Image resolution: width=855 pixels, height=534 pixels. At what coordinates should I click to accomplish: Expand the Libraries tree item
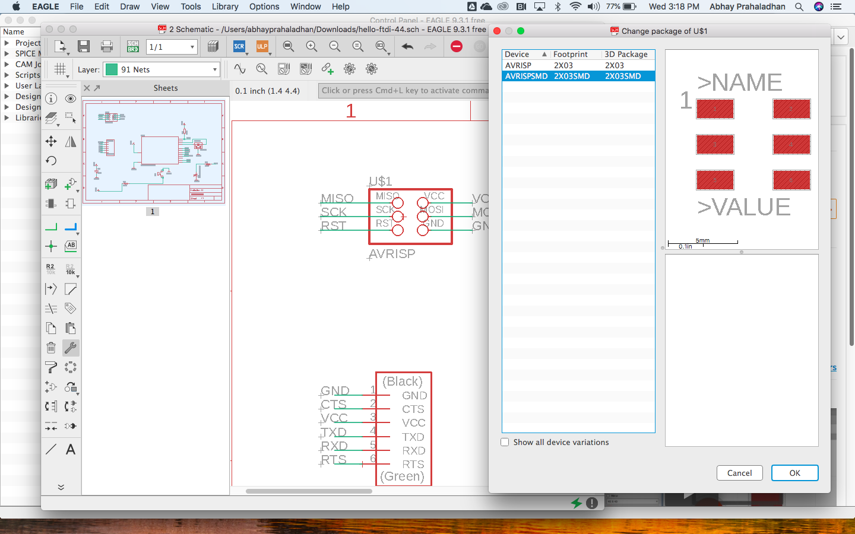pyautogui.click(x=7, y=117)
